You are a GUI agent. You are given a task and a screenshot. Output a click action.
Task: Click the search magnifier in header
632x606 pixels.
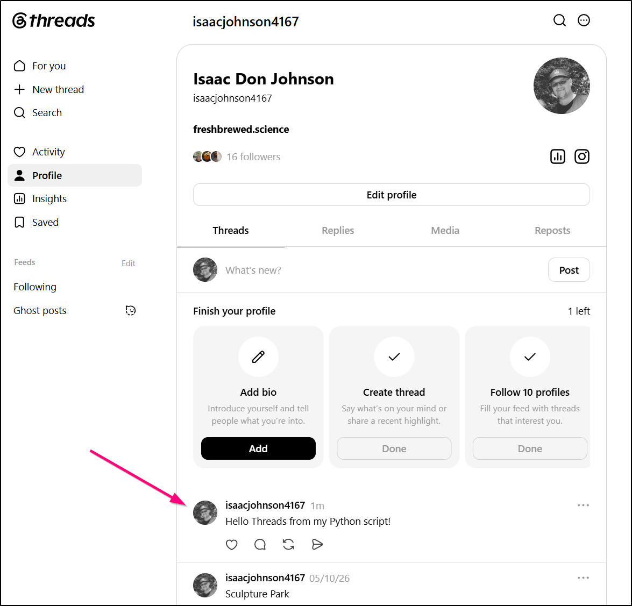(559, 20)
